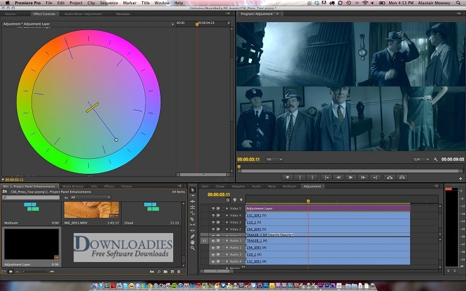Toggle Video 2 track output eye
This screenshot has height=291, width=466.
tap(213, 229)
